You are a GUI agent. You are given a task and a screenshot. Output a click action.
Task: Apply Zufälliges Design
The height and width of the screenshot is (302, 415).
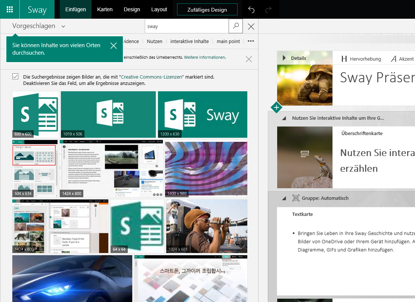pos(207,10)
